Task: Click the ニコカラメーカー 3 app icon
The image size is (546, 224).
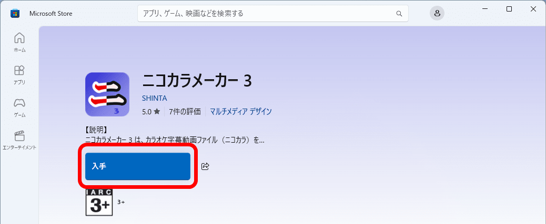Action: [x=107, y=94]
